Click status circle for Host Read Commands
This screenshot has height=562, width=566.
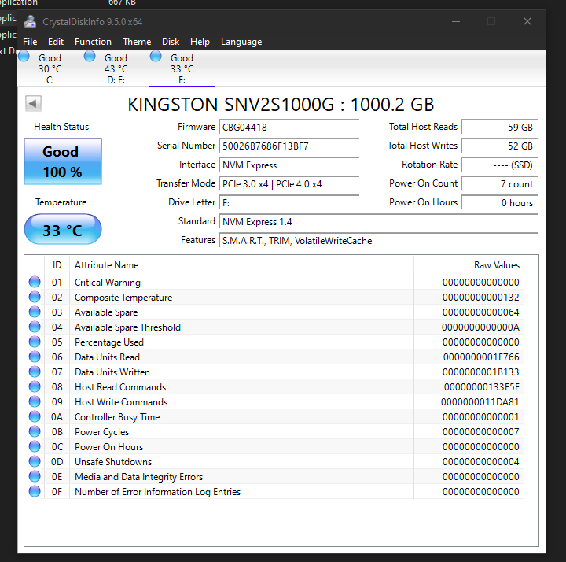point(35,386)
